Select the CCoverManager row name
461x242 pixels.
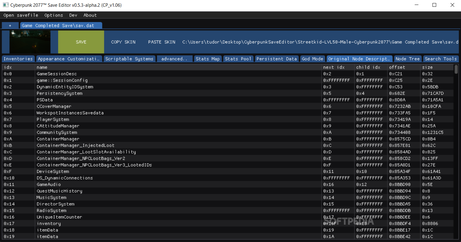[x=54, y=106]
